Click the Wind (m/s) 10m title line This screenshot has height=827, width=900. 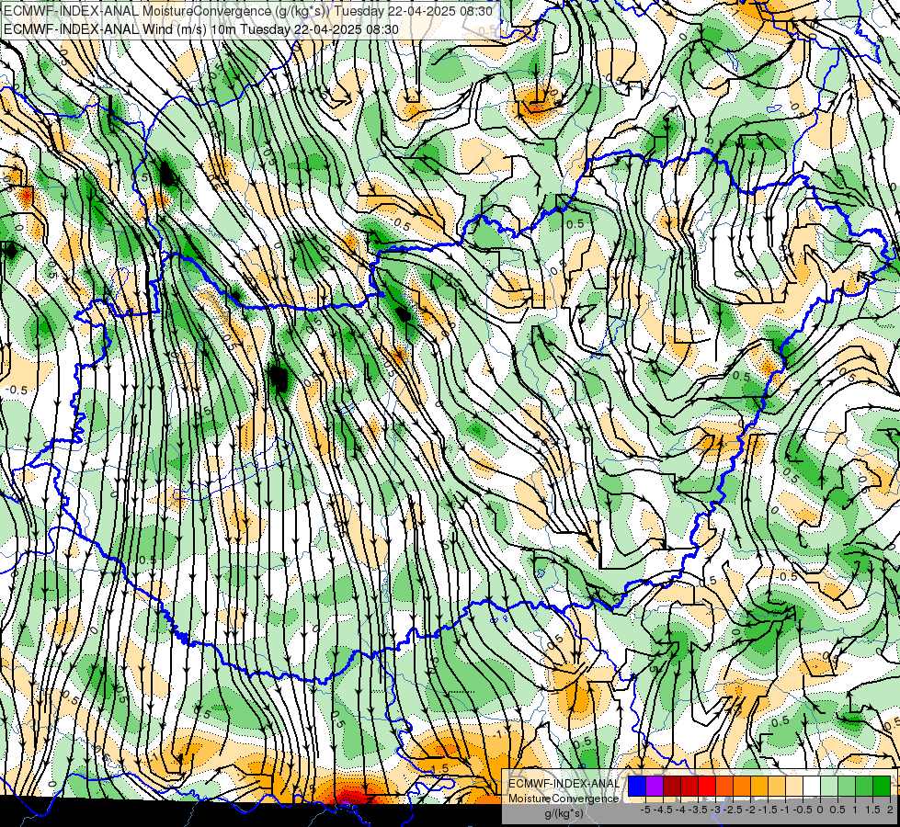pyautogui.click(x=201, y=28)
